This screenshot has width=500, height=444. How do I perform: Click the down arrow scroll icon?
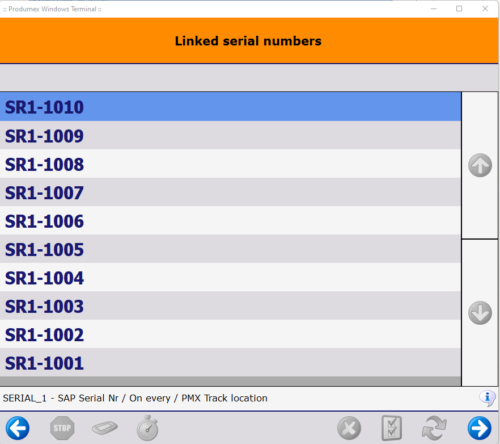pyautogui.click(x=480, y=313)
